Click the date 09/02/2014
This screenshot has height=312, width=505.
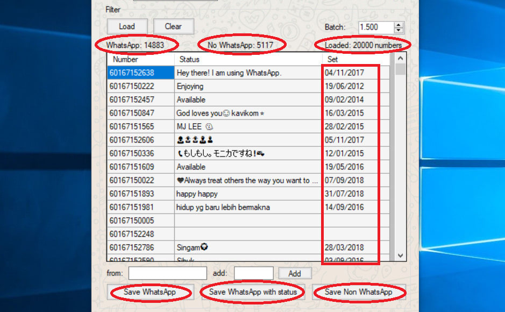(344, 100)
